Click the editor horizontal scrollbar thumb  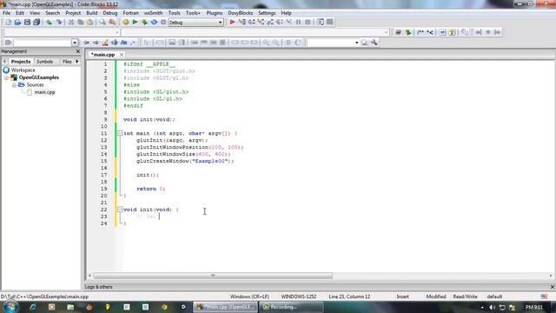coord(213,276)
